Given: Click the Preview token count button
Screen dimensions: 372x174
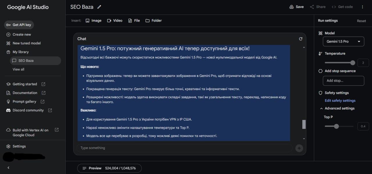Looking at the screenshot, I should coord(109,168).
